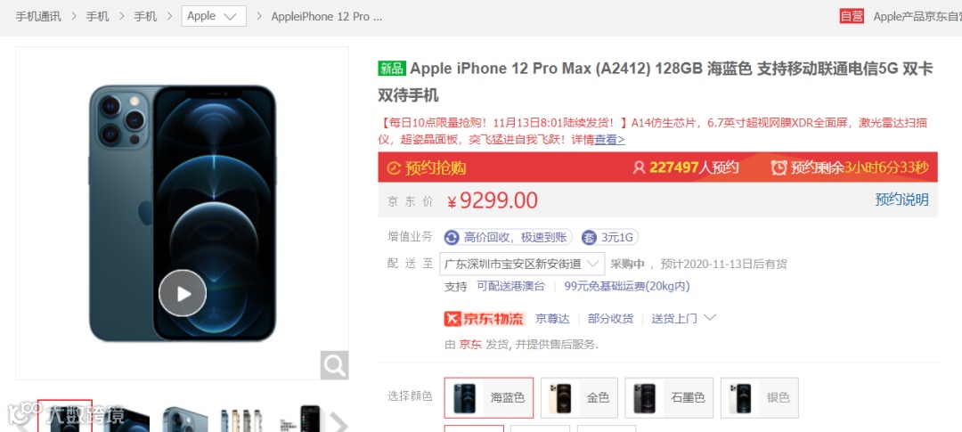Open the 查看 details link in promo text

pyautogui.click(x=610, y=139)
